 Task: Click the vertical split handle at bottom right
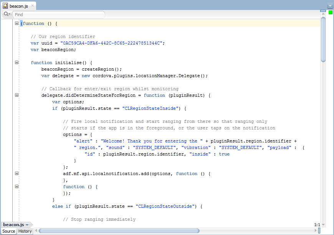[x=319, y=230]
